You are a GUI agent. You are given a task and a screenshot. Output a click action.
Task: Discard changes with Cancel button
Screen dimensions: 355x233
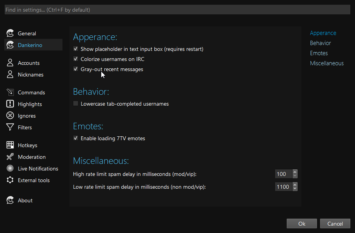(x=335, y=223)
